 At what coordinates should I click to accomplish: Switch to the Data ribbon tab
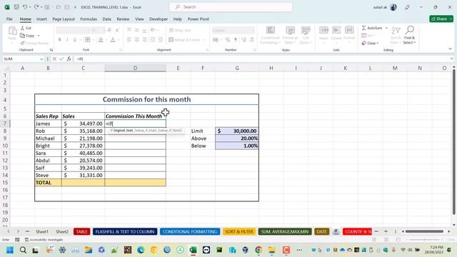coord(106,19)
